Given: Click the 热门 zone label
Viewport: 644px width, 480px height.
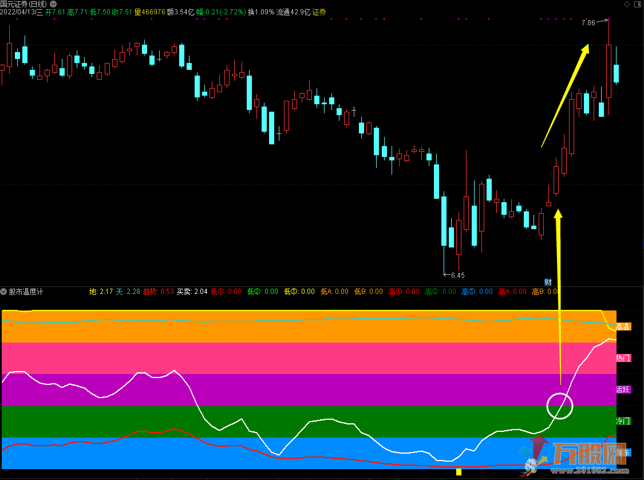Looking at the screenshot, I should 623,358.
